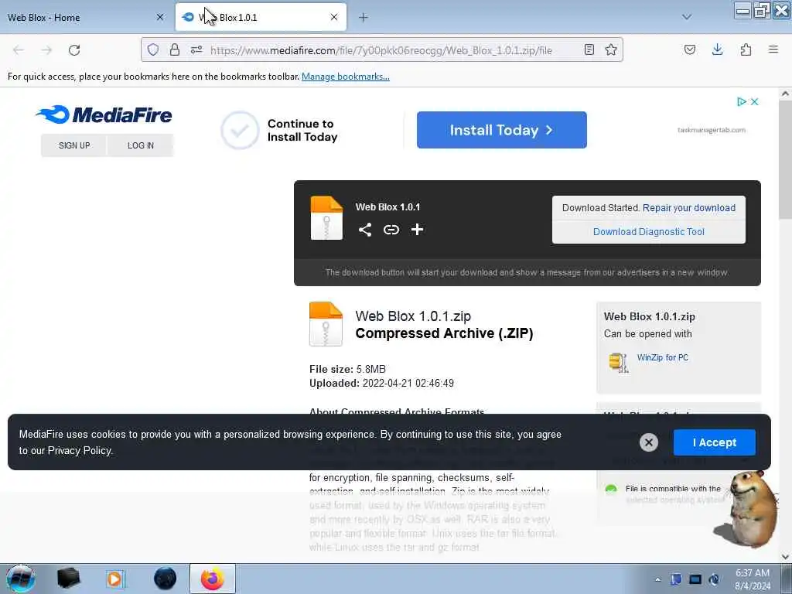Select Firefox in the taskbar
This screenshot has width=792, height=594.
tap(212, 579)
